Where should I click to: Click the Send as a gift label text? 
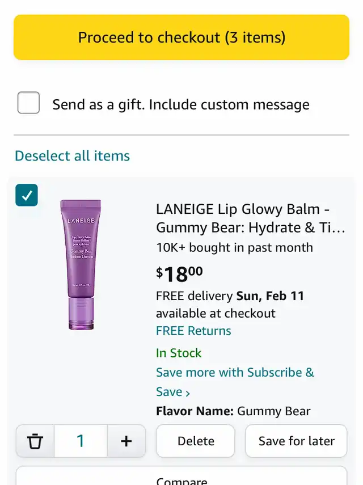pyautogui.click(x=181, y=104)
